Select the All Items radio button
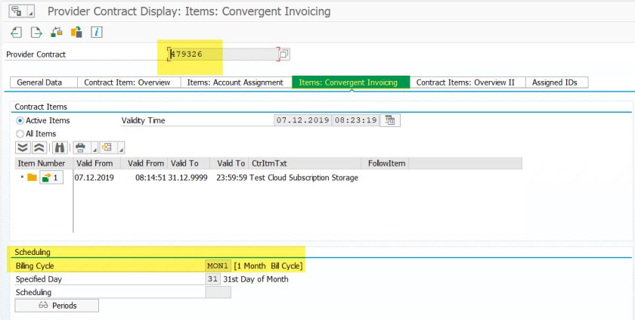This screenshot has width=635, height=320. click(20, 134)
